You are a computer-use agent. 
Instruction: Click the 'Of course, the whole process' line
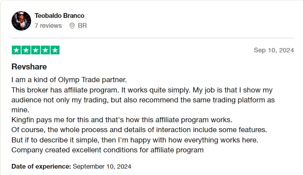[x=139, y=130]
